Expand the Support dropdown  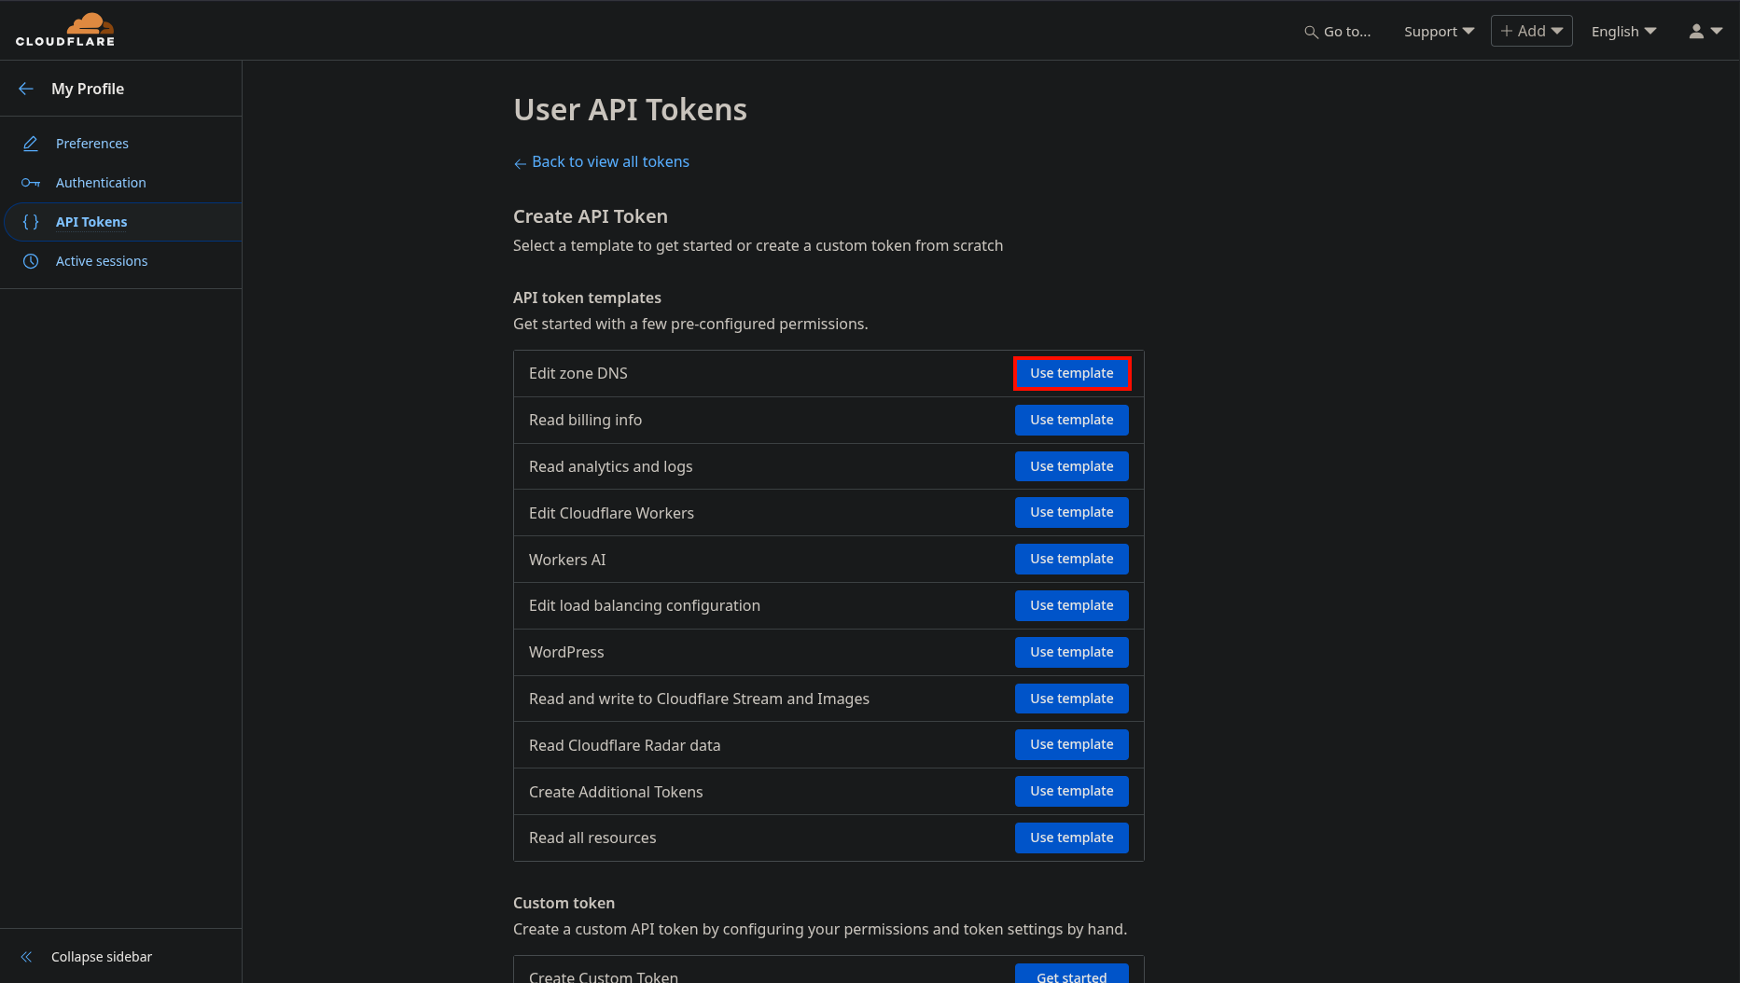pos(1438,31)
